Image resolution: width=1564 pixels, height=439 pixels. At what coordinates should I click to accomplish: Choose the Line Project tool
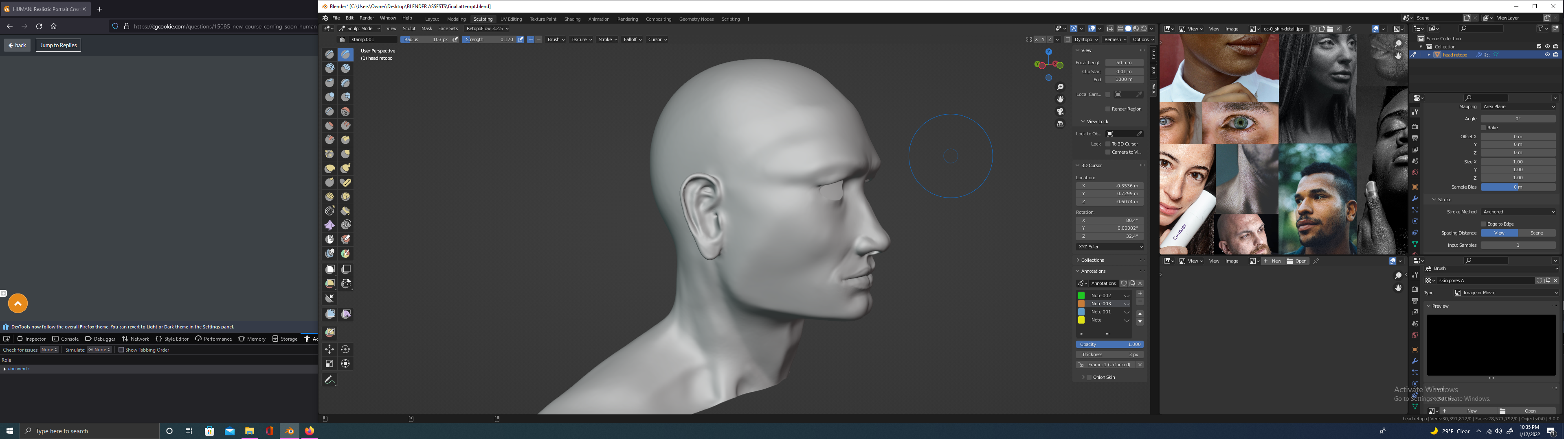(x=329, y=298)
